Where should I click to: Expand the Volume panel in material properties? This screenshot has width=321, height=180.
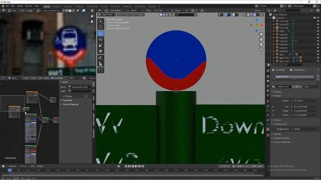pos(277,120)
